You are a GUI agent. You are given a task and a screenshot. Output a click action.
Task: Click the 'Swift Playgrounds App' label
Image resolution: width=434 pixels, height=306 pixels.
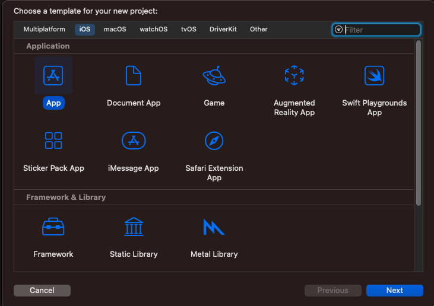pos(374,107)
